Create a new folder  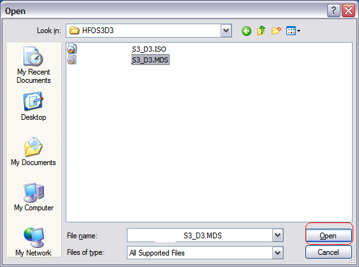click(276, 31)
